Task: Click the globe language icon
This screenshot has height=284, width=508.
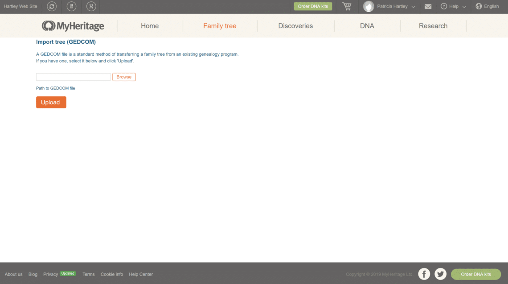Action: point(478,6)
